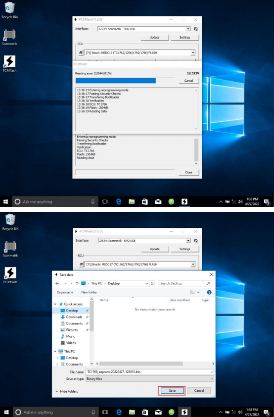Click the Close button in PCMflash window
The width and height of the screenshot is (274, 417).
pyautogui.click(x=188, y=172)
